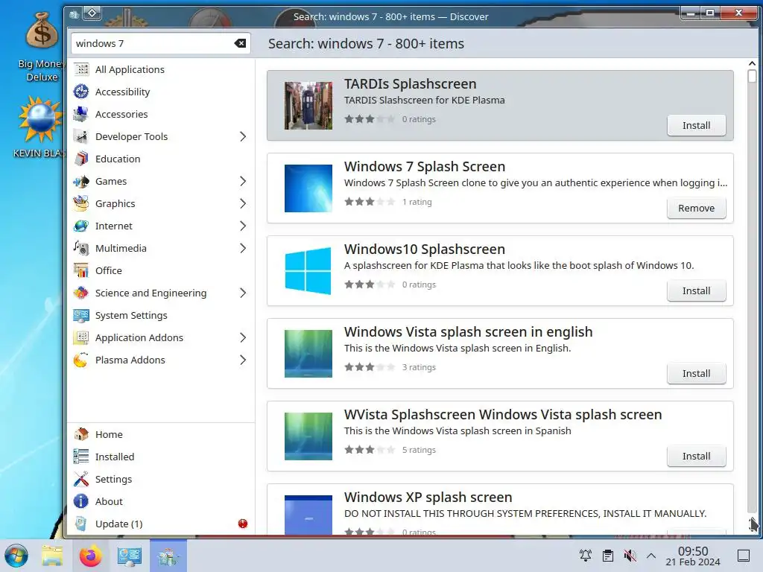This screenshot has height=572, width=763.
Task: Click the Office category icon
Action: pyautogui.click(x=81, y=271)
